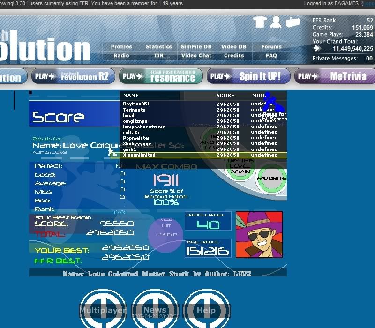Click the t-shirt shop icon

coord(260,22)
